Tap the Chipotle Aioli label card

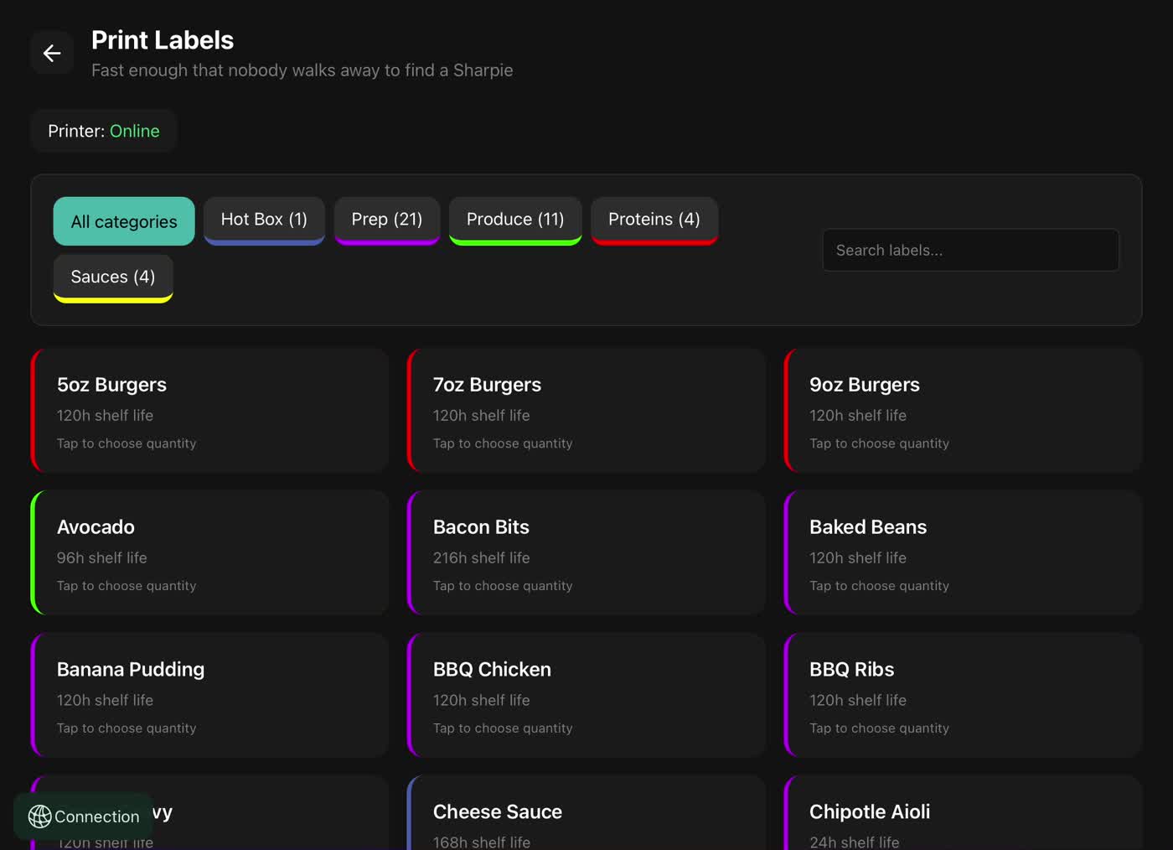pos(963,813)
